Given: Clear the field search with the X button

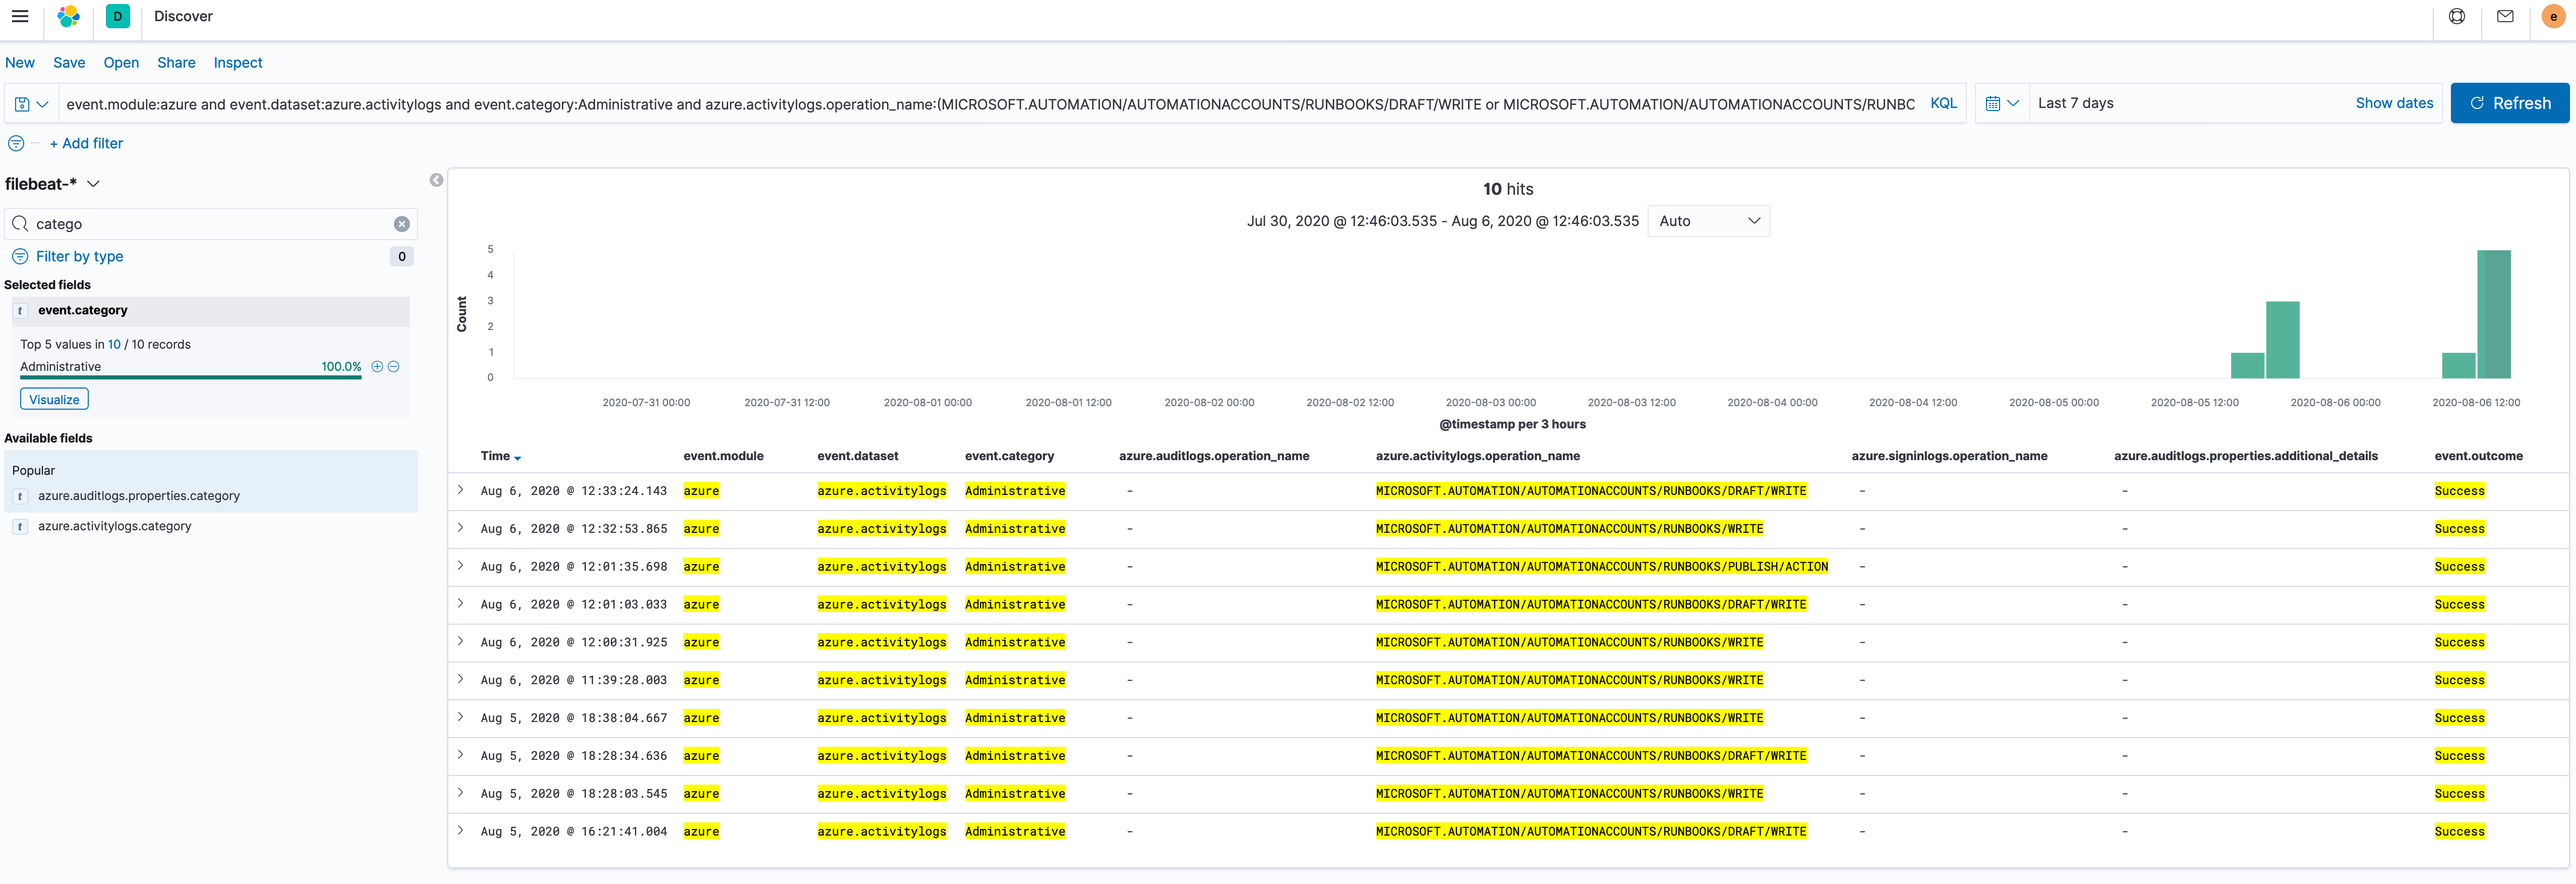Looking at the screenshot, I should coord(402,223).
